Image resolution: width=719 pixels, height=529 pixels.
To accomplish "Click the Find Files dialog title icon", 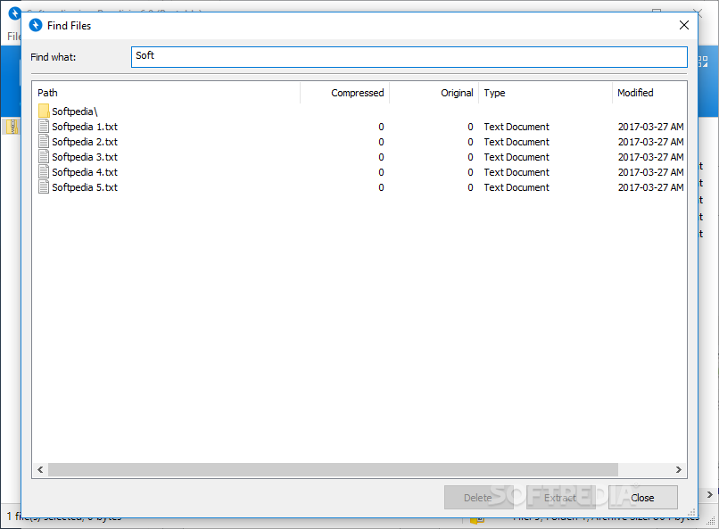I will [x=36, y=25].
